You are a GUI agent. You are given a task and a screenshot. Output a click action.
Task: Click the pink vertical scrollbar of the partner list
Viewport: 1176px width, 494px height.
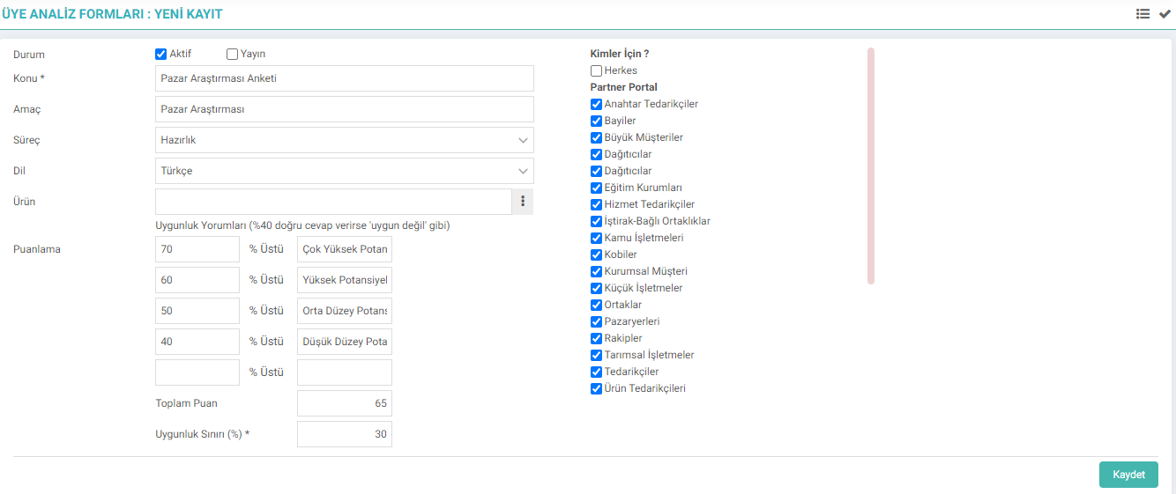pos(871,166)
